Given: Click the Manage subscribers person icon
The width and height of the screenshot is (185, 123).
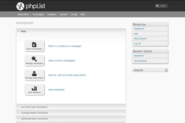Looking at the screenshot, I should [x=34, y=74].
